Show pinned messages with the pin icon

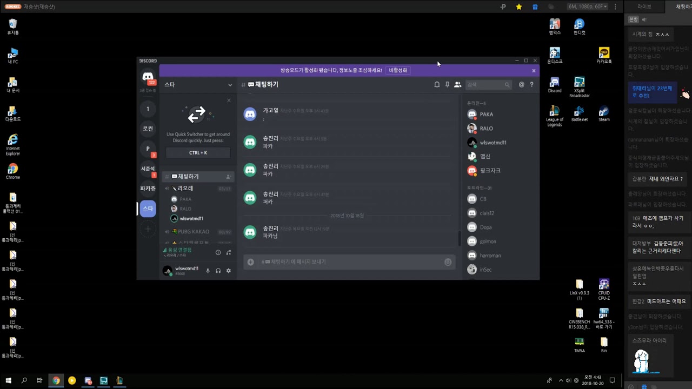[447, 85]
